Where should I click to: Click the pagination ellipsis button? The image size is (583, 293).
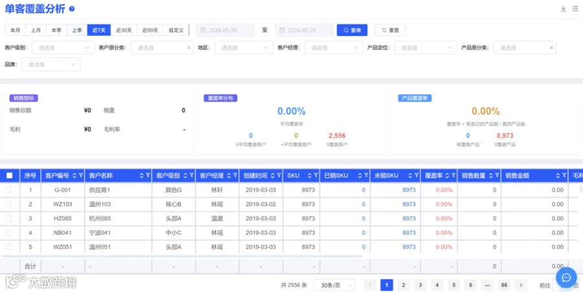[x=487, y=285]
